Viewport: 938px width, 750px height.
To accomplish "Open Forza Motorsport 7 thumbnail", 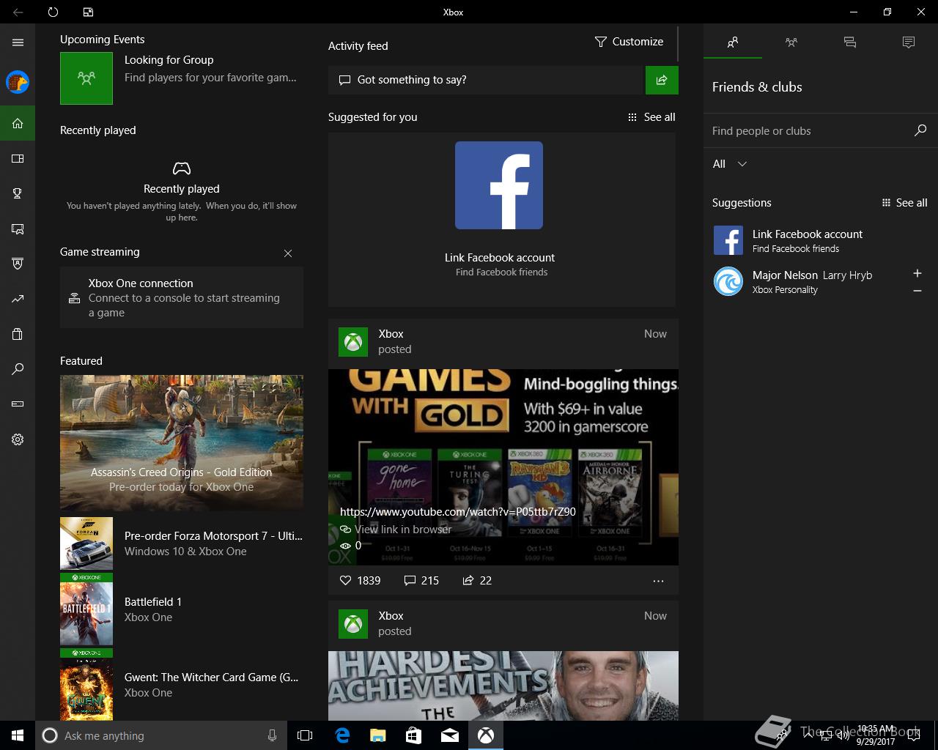I will coord(86,543).
